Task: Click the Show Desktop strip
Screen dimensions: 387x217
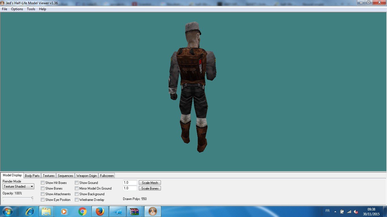Action: (385, 212)
